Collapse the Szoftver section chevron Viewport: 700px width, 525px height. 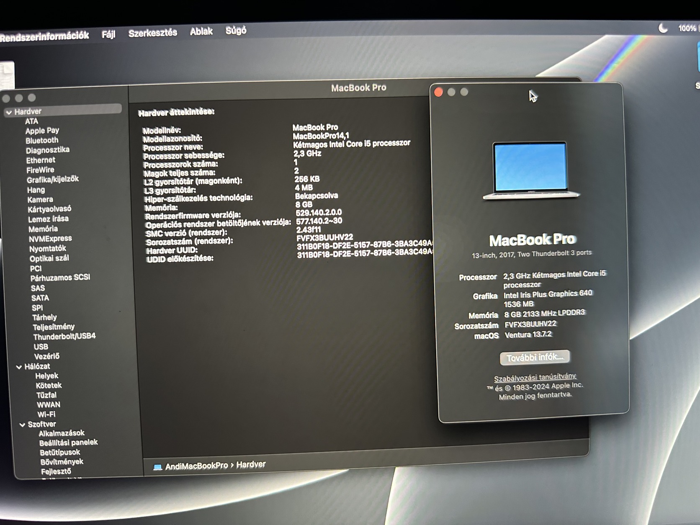click(x=22, y=425)
